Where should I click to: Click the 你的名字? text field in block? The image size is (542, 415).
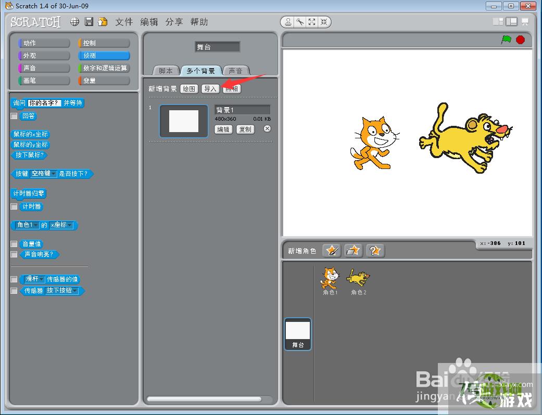click(x=45, y=103)
